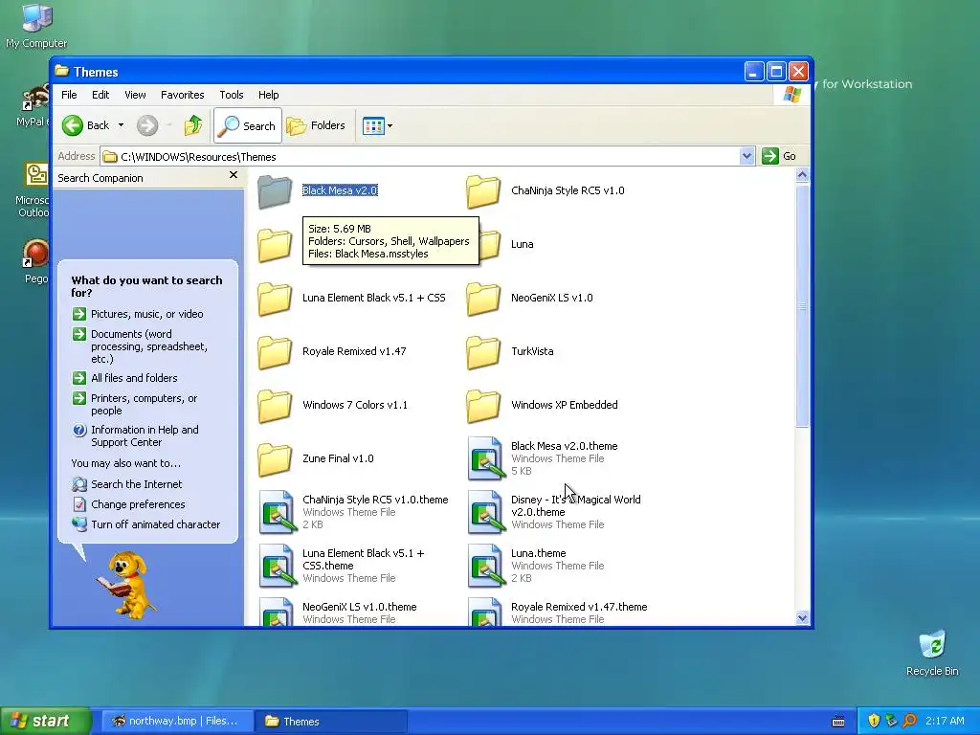Viewport: 980px width, 735px height.
Task: Click the security shield tray icon
Action: (x=874, y=721)
